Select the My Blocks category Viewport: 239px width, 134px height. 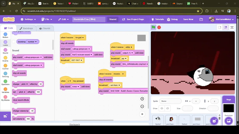tap(5, 98)
